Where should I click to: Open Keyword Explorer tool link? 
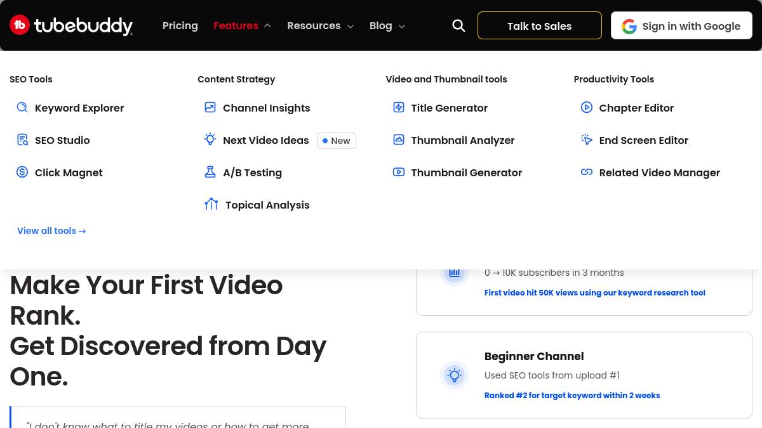(x=79, y=108)
